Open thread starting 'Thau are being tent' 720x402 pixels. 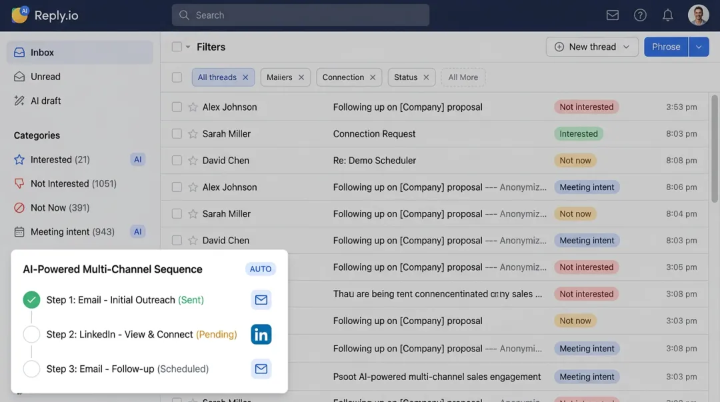coord(437,294)
